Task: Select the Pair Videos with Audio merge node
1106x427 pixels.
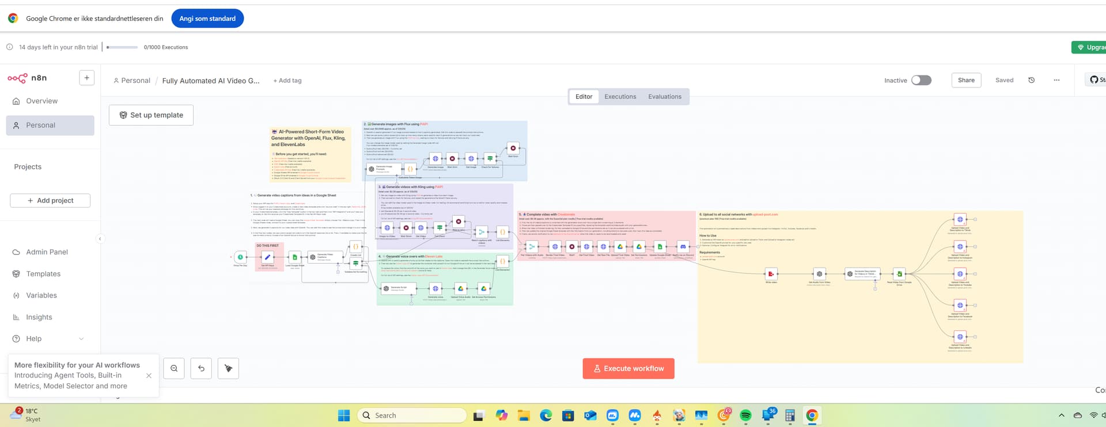Action: point(532,246)
